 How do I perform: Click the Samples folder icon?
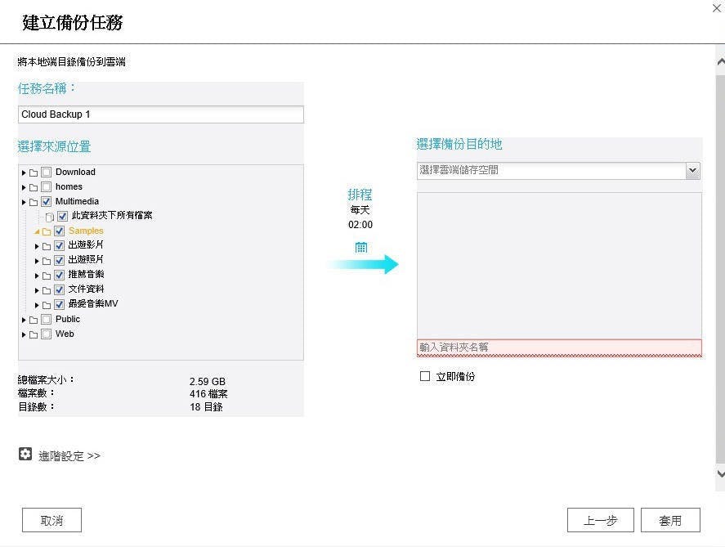click(47, 231)
